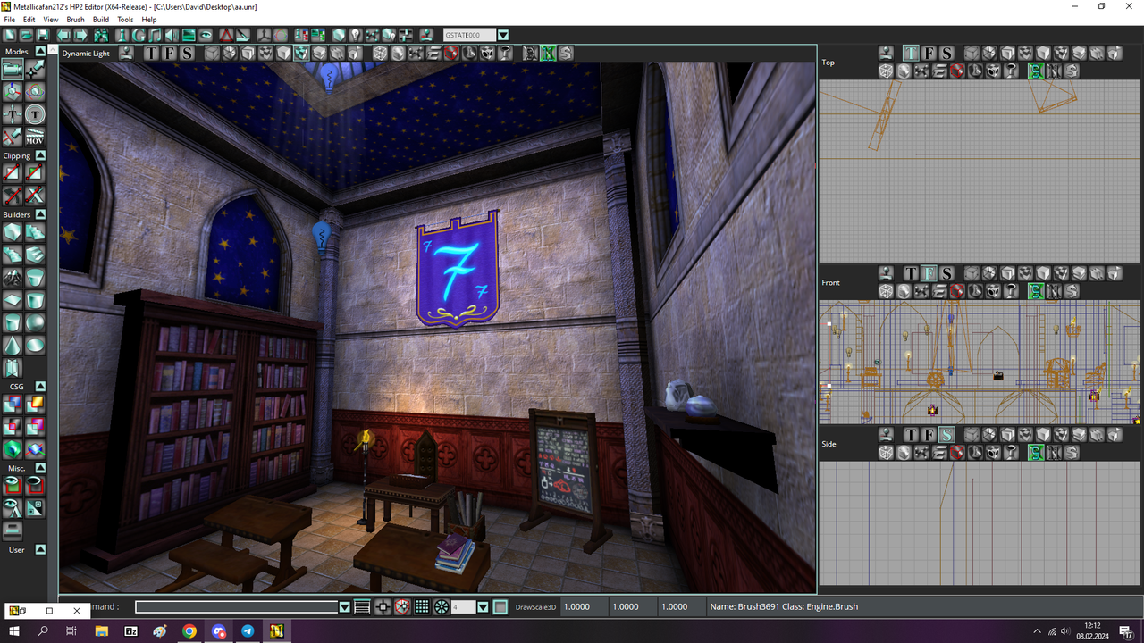1144x643 pixels.
Task: Collapse the Clipping panel arrow
Action: tap(40, 155)
